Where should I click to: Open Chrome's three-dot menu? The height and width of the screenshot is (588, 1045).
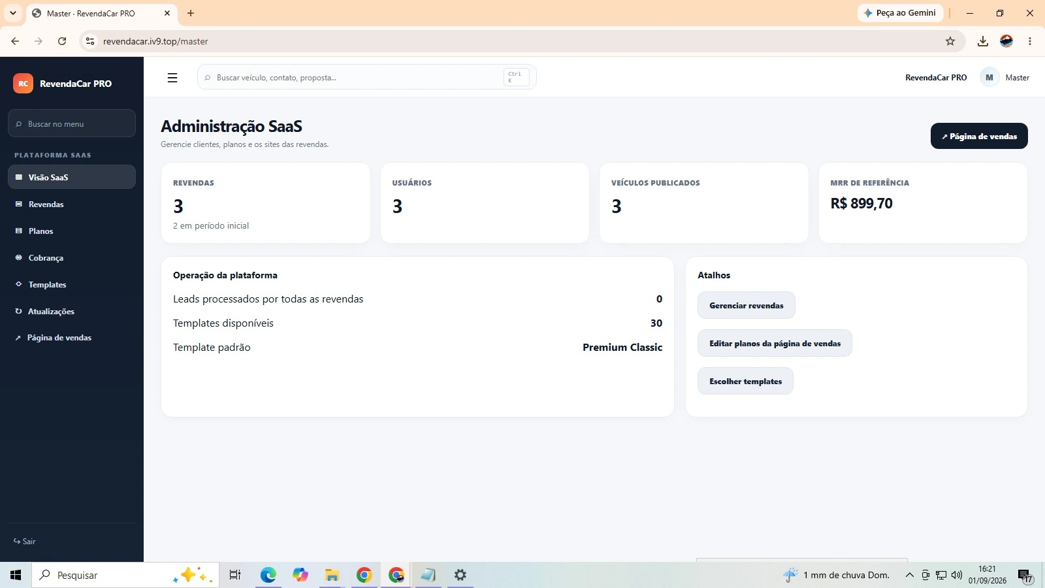point(1030,41)
